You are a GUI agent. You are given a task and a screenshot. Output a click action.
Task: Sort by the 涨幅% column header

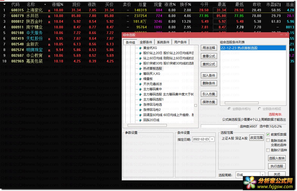click(57, 4)
